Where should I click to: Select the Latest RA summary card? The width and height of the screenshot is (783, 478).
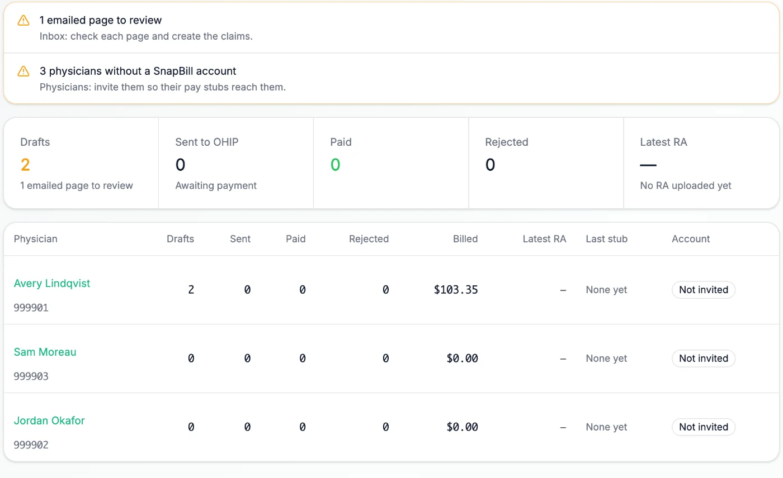tap(701, 163)
